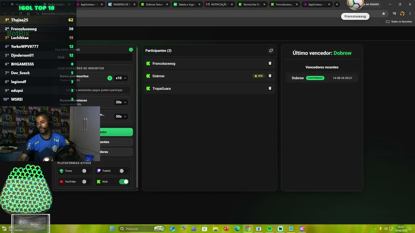Open File Explorer from the taskbar

click(215, 229)
